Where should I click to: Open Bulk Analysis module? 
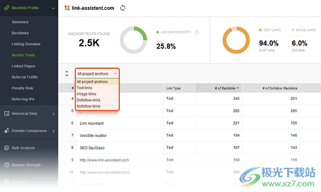tap(23, 148)
